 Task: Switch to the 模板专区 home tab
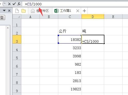[40, 11]
